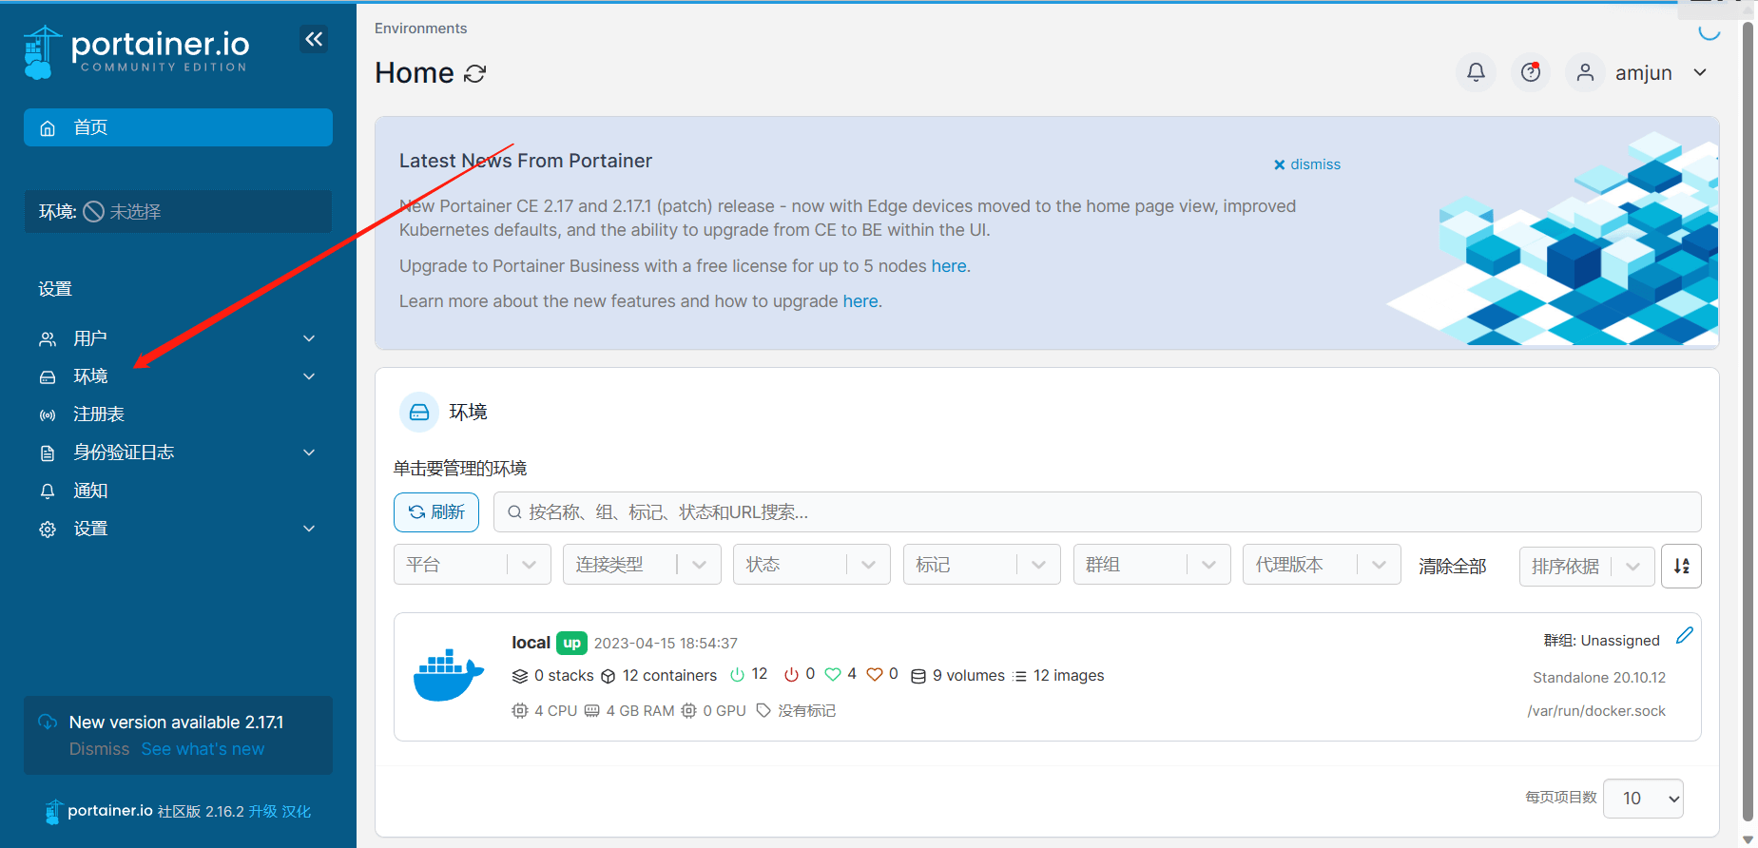Open the help question-mark icon
The width and height of the screenshot is (1758, 848).
coord(1531,72)
